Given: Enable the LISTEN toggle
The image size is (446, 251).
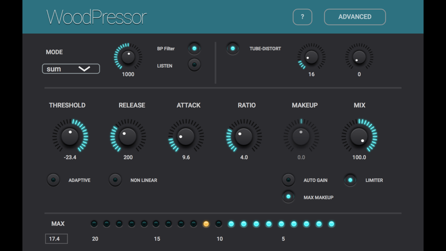Looking at the screenshot, I should click(x=194, y=65).
